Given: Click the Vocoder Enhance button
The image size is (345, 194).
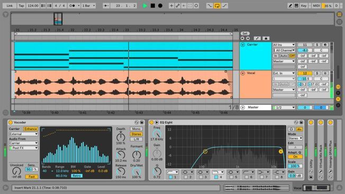Looking at the screenshot, I should coord(31,129).
